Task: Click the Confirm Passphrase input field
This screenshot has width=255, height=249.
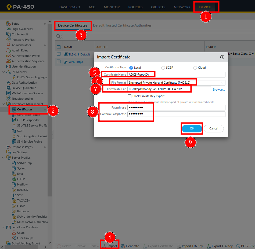Action: click(x=176, y=114)
